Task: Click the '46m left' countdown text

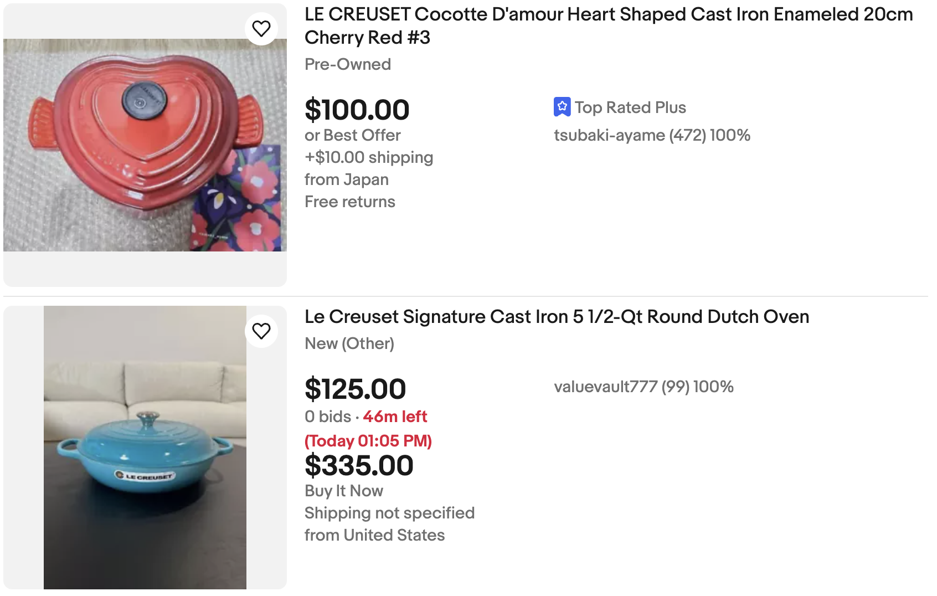Action: tap(395, 417)
